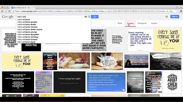Switch to the Web results tab
This screenshot has width=183, height=102.
(120, 23)
